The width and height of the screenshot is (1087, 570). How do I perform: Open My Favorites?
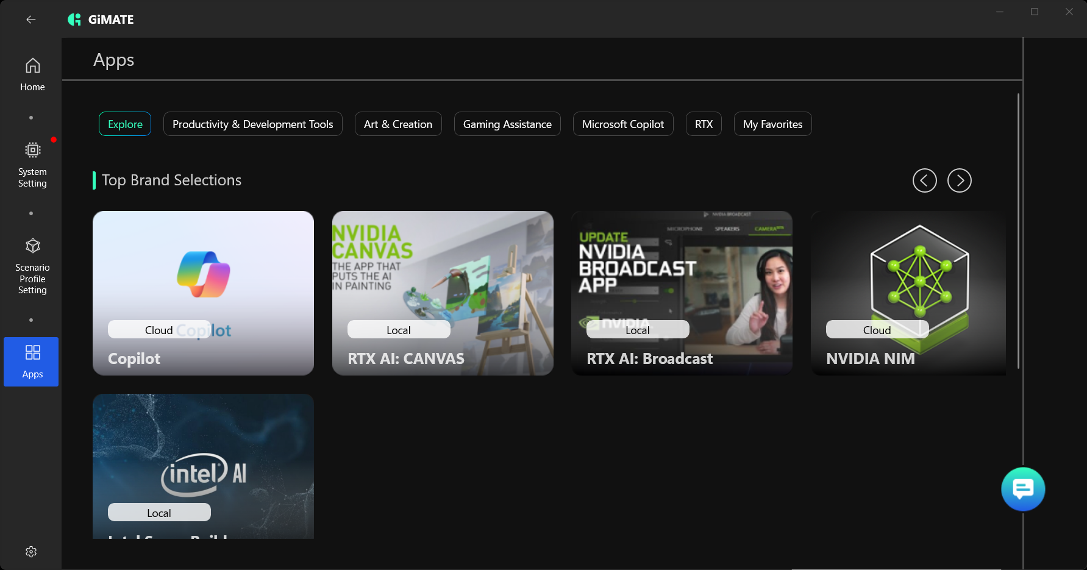click(x=772, y=124)
